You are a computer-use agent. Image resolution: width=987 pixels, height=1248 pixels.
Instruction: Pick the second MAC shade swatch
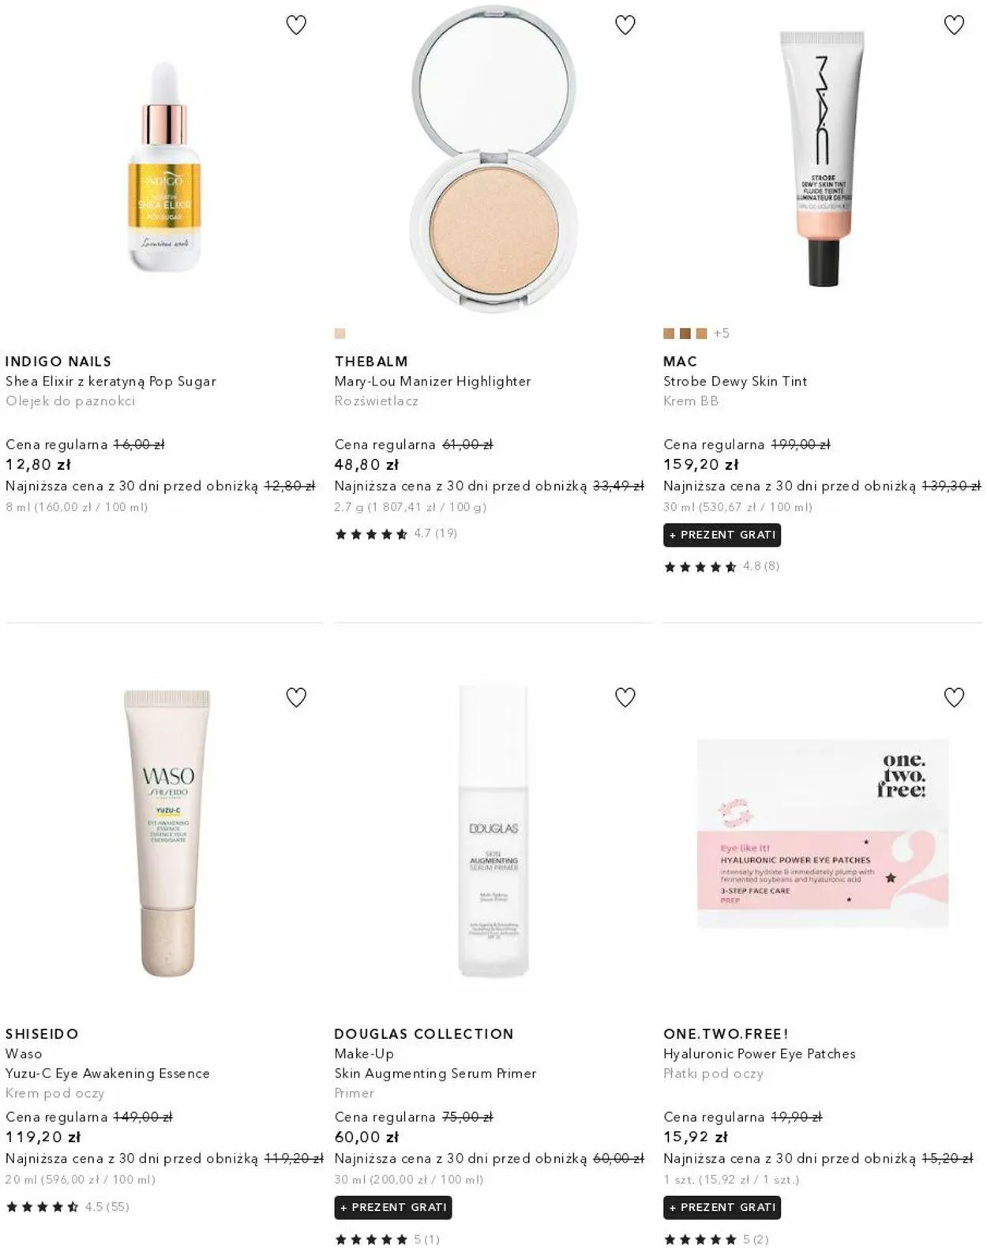click(x=685, y=333)
